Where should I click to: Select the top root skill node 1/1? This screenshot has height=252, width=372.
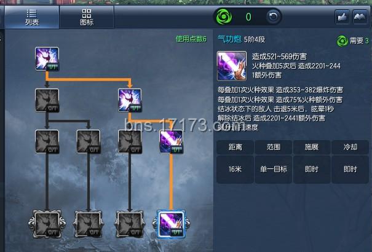(x=47, y=59)
